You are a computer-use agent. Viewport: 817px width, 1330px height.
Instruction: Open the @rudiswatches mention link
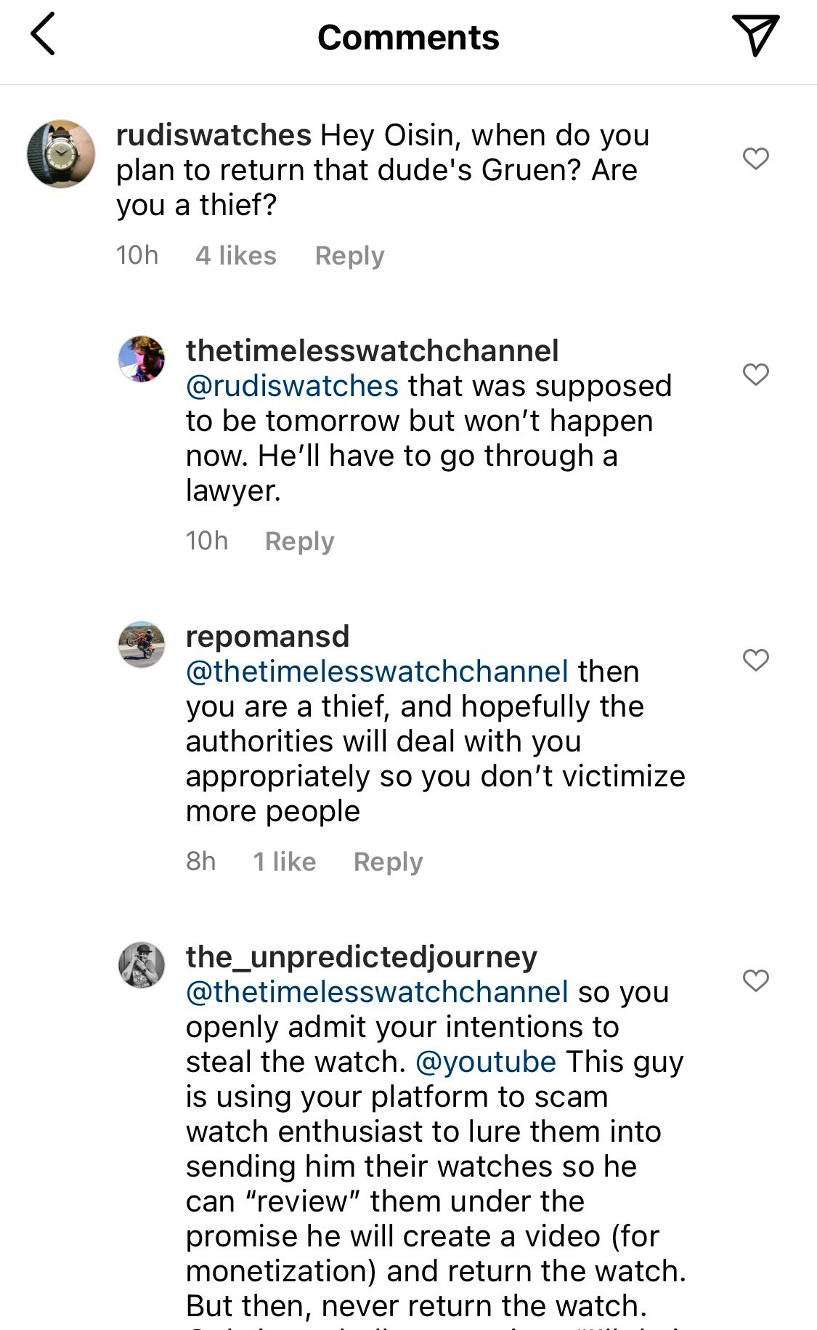coord(292,386)
